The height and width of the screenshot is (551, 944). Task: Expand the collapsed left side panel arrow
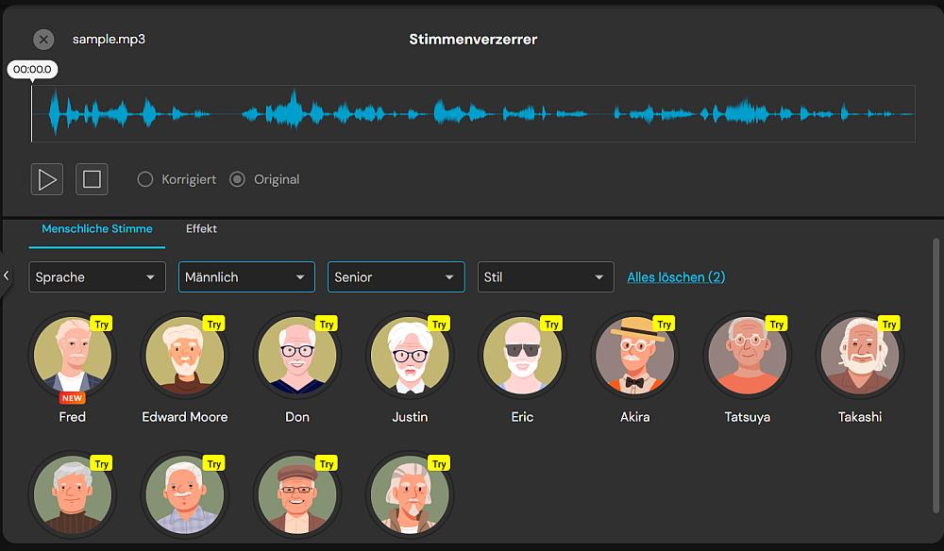[x=6, y=275]
